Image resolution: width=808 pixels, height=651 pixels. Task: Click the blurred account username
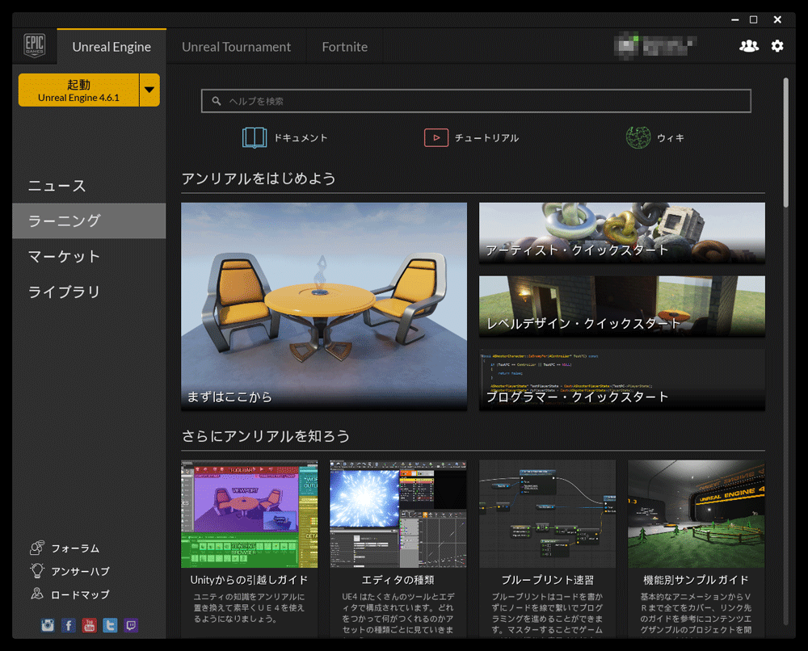669,45
